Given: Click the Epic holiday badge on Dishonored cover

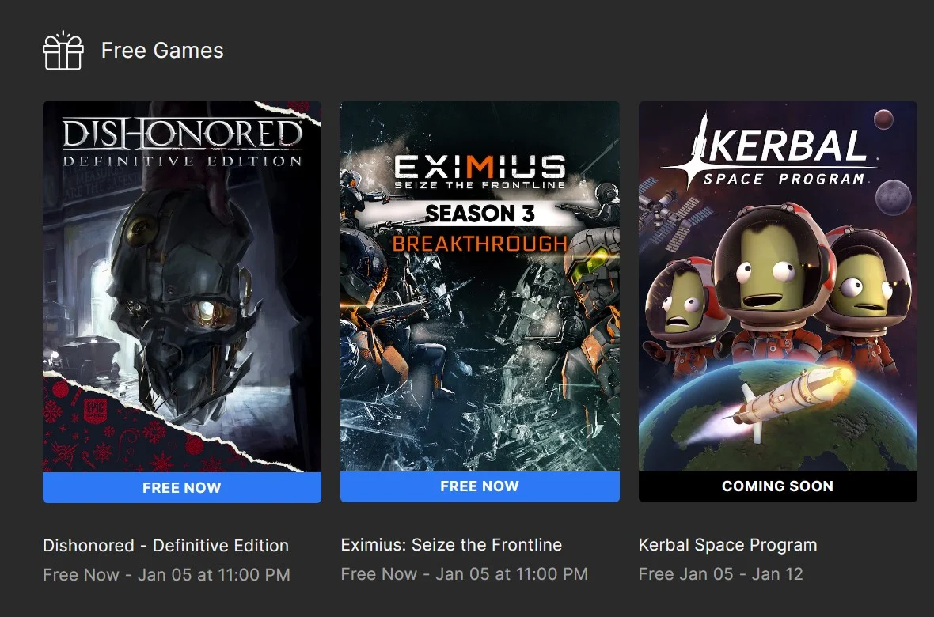Looking at the screenshot, I should click(93, 410).
